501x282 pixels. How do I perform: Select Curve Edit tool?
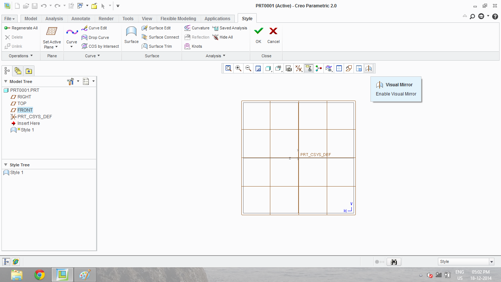(x=94, y=28)
